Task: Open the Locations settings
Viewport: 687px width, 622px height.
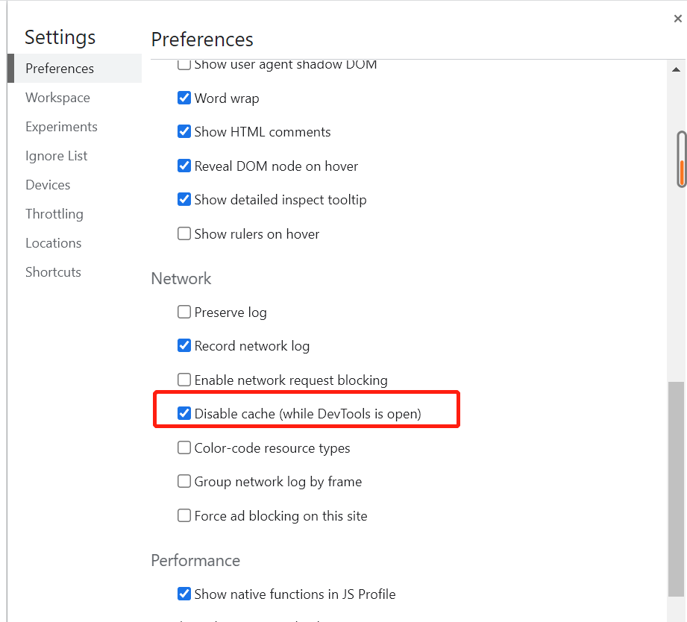Action: [53, 243]
